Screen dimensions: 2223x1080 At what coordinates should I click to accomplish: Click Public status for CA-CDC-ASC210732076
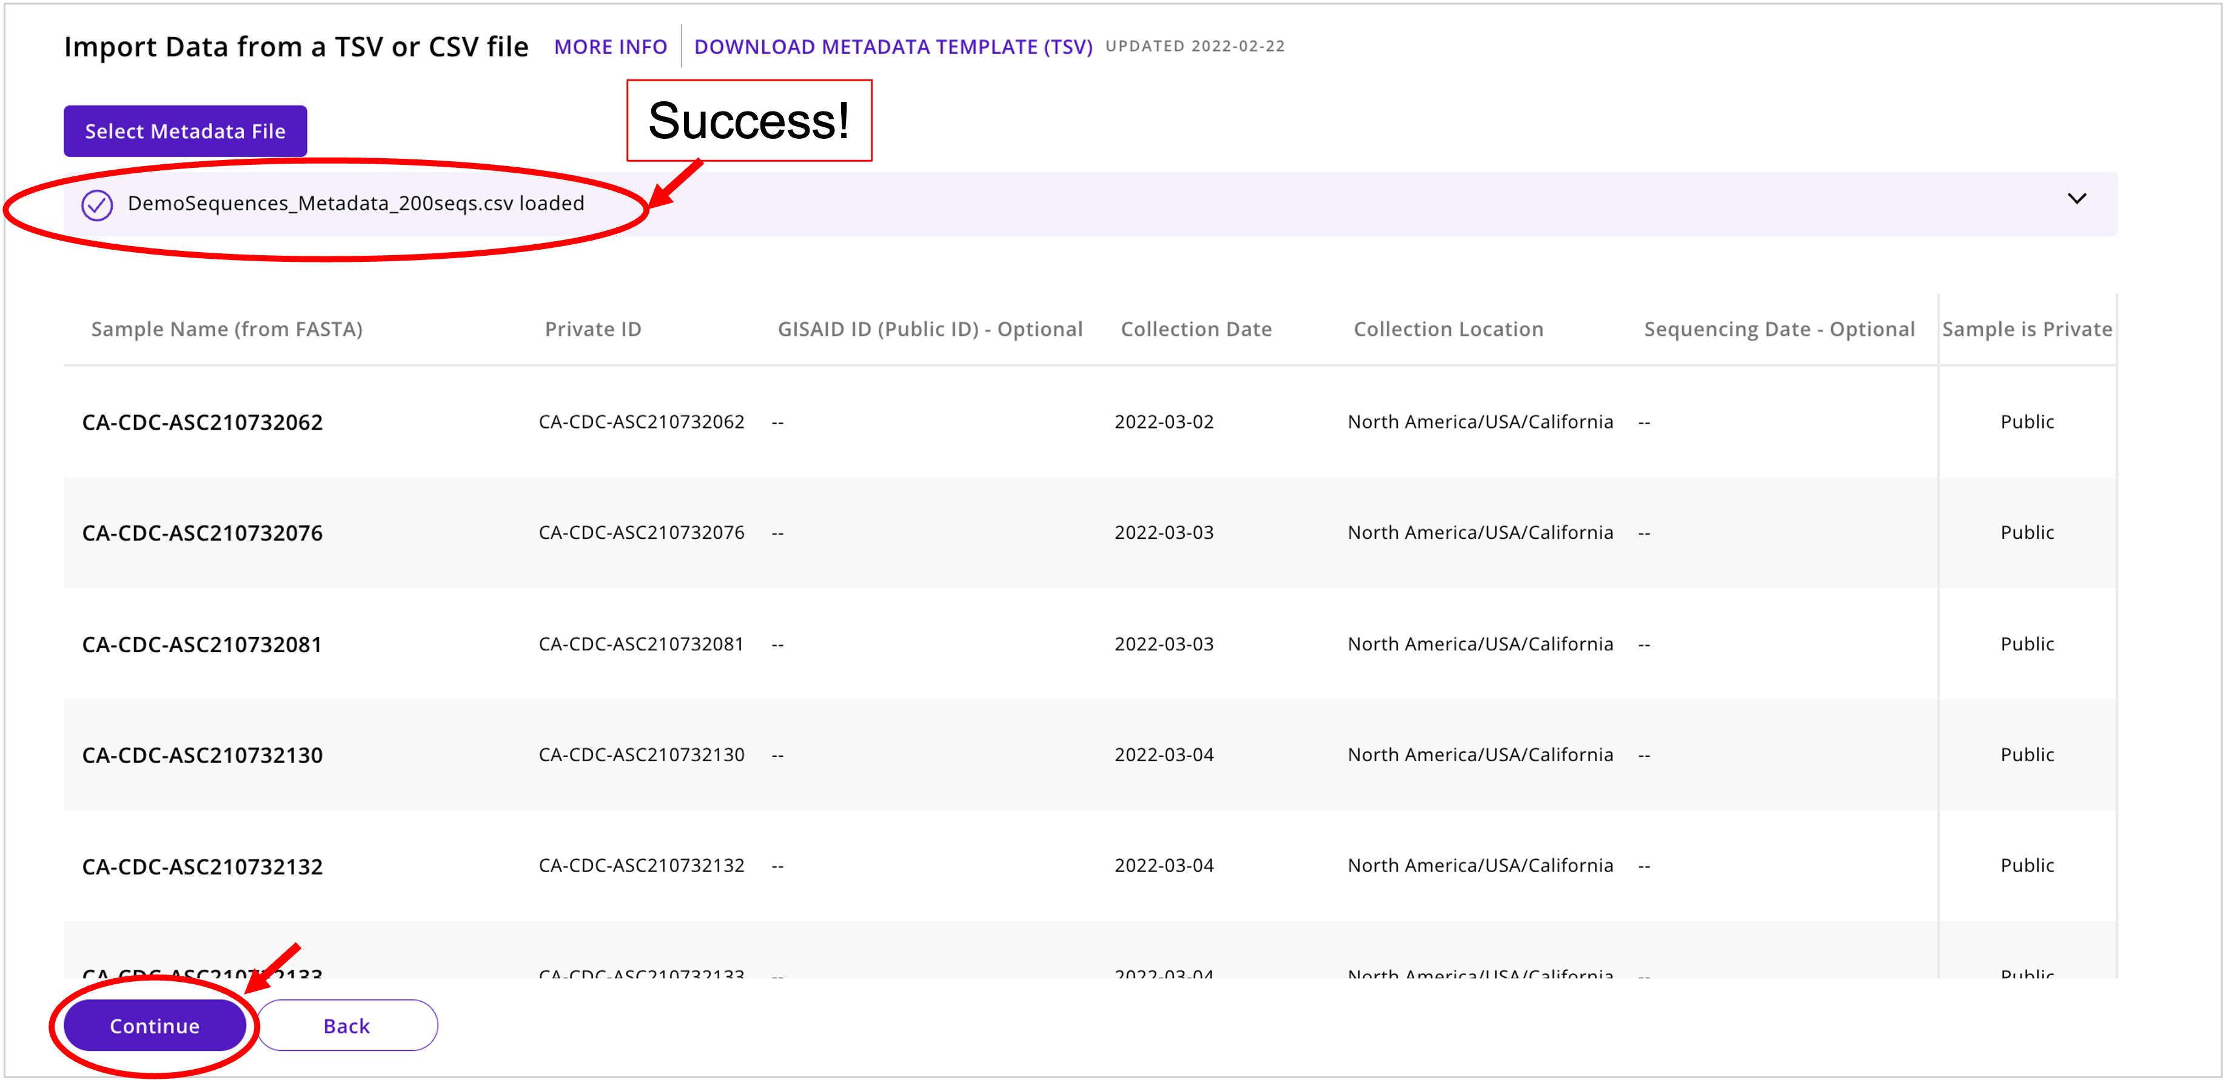click(2027, 532)
